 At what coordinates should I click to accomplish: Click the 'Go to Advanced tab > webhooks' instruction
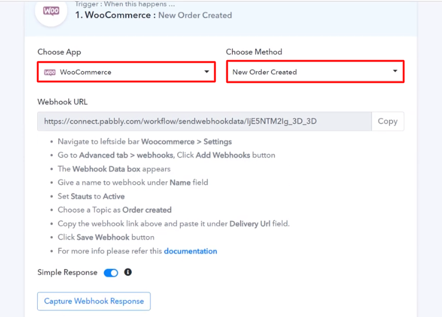[166, 155]
